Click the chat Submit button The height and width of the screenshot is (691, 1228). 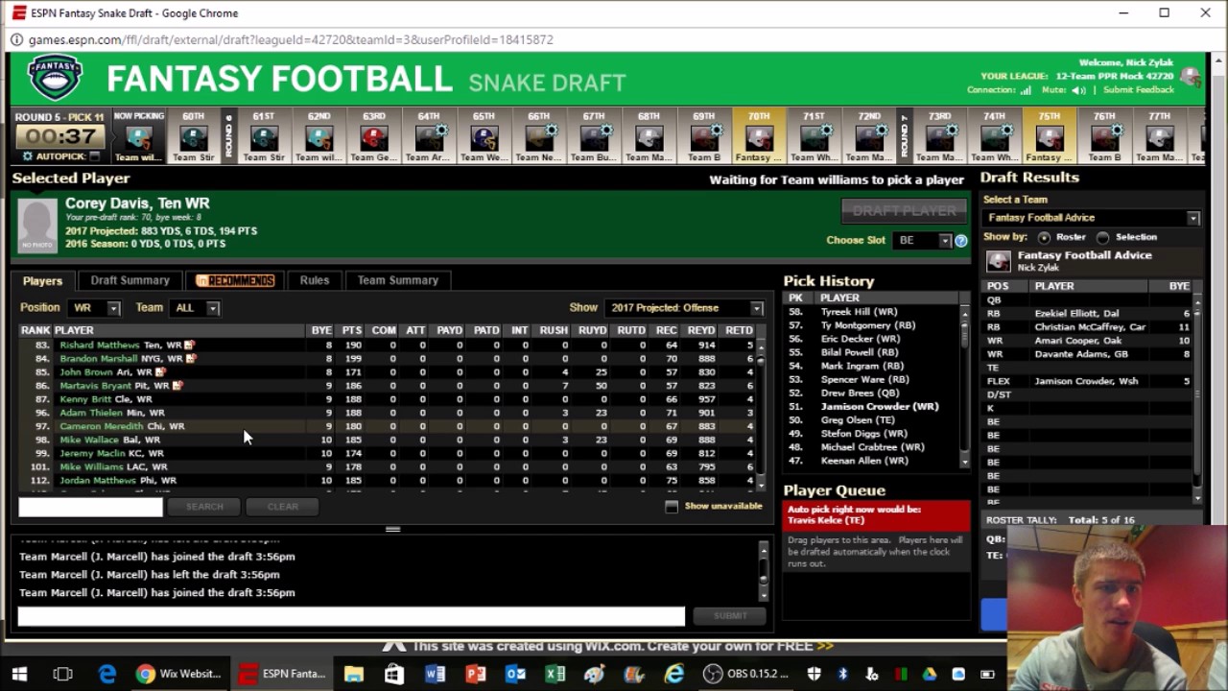pyautogui.click(x=730, y=616)
